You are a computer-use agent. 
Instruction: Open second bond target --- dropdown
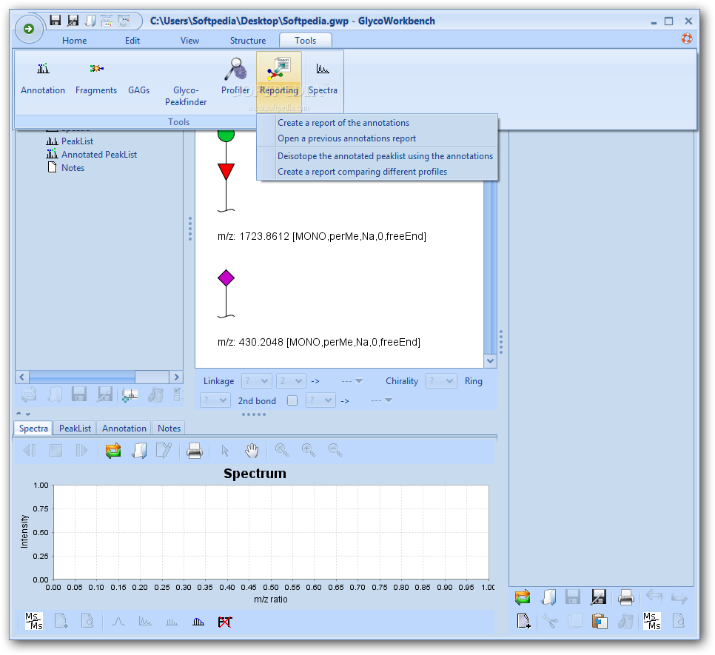coord(382,400)
